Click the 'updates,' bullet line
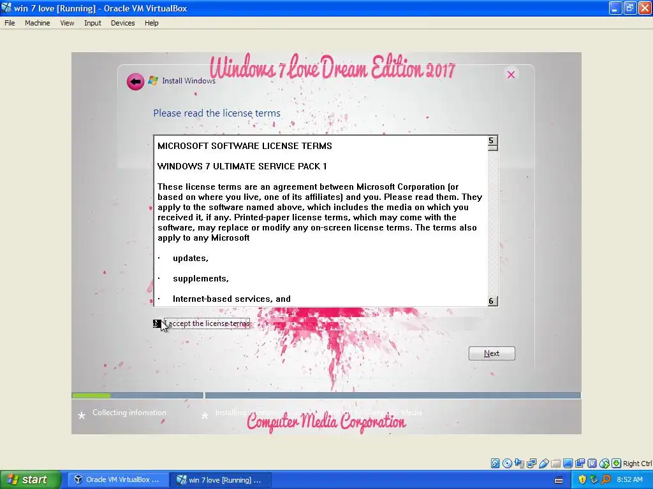Screen dimensions: 653x489 190,259
